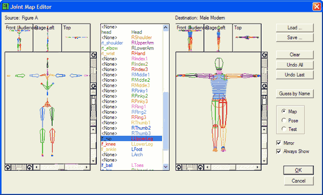This screenshot has width=323, height=195.
Task: Select the rt_elbow to RLowerArm row
Action: (131, 48)
